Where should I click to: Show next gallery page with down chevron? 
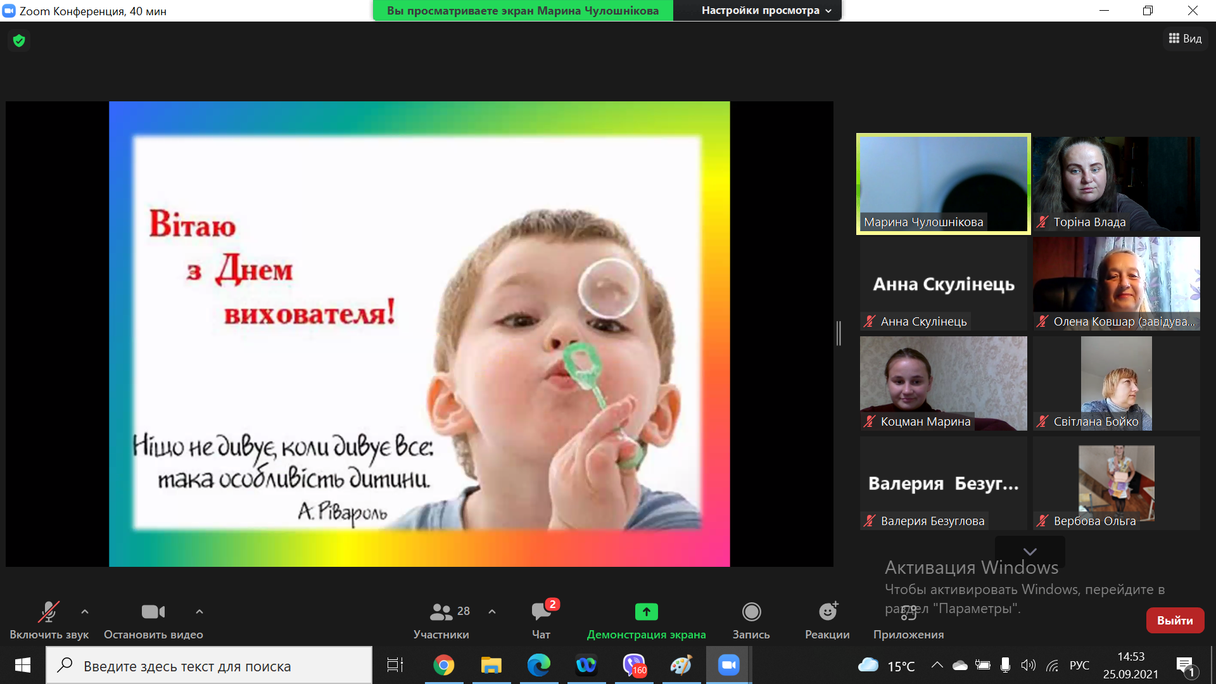pos(1030,551)
